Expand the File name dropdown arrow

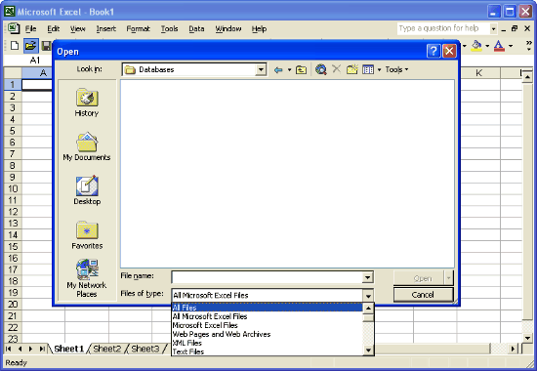click(x=367, y=277)
